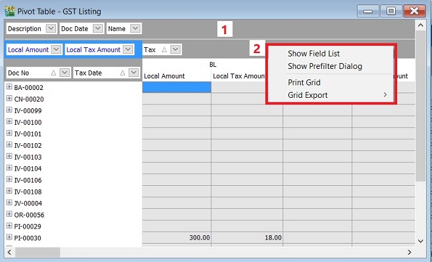432x262 pixels.
Task: Open the Description field filter dropdown
Action: click(51, 28)
